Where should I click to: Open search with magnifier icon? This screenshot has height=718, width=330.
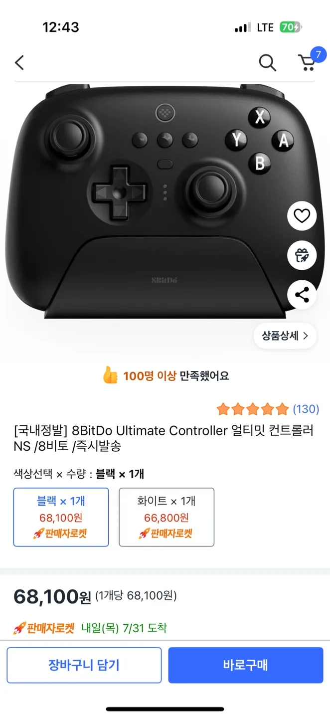click(x=268, y=63)
